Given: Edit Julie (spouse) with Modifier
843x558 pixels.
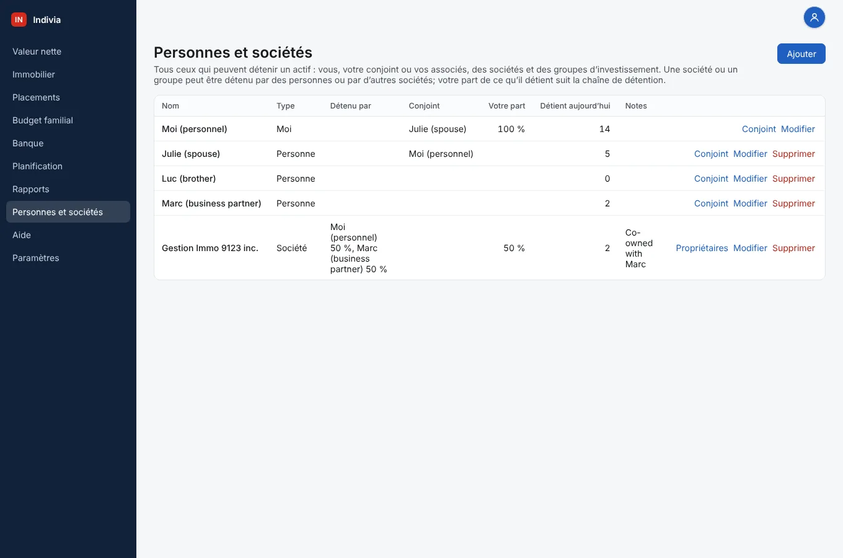Looking at the screenshot, I should tap(750, 154).
